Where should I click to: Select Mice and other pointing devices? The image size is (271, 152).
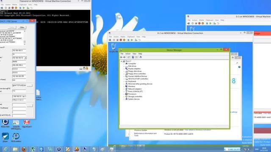point(140,84)
